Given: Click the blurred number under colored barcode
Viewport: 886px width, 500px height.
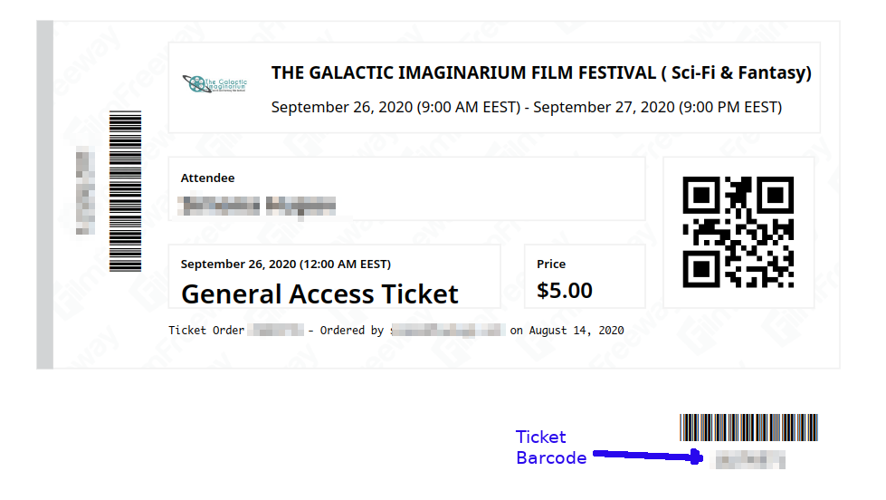Looking at the screenshot, I should (x=749, y=460).
